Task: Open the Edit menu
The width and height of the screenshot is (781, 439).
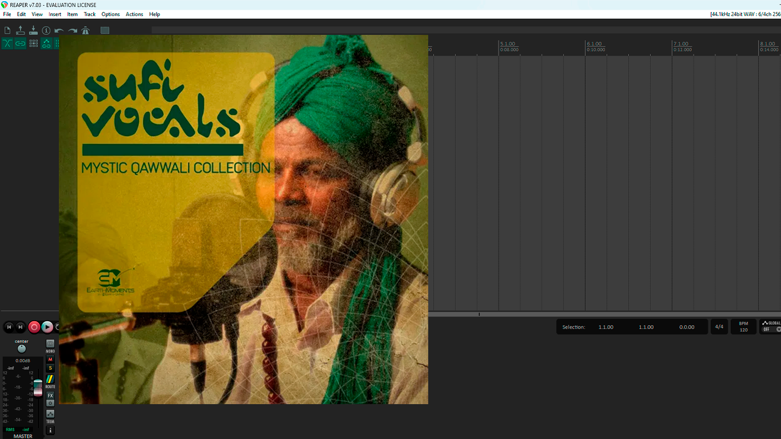Action: (x=21, y=14)
